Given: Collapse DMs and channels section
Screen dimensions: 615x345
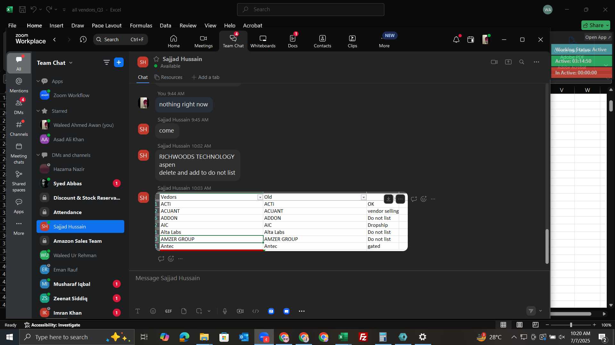Looking at the screenshot, I should [x=38, y=155].
